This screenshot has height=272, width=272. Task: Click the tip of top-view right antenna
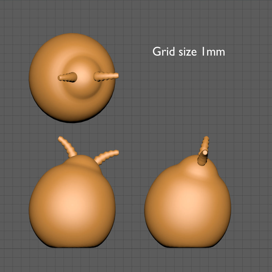tap(116, 76)
